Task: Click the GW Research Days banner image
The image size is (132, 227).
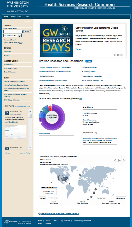Action: (x=56, y=40)
